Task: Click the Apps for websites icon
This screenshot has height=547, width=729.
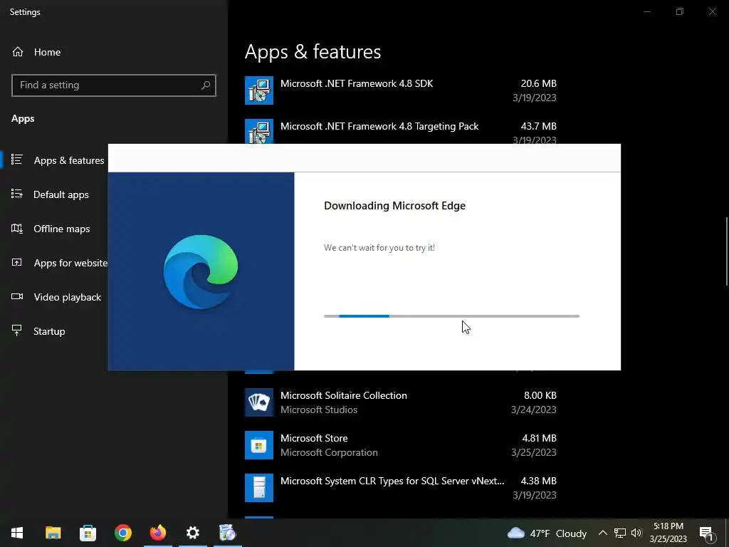Action: click(17, 262)
